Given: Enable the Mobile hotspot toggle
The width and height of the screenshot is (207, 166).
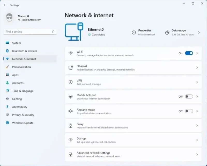Looking at the screenshot, I should (x=189, y=97).
